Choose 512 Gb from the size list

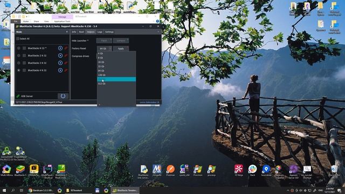116,84
